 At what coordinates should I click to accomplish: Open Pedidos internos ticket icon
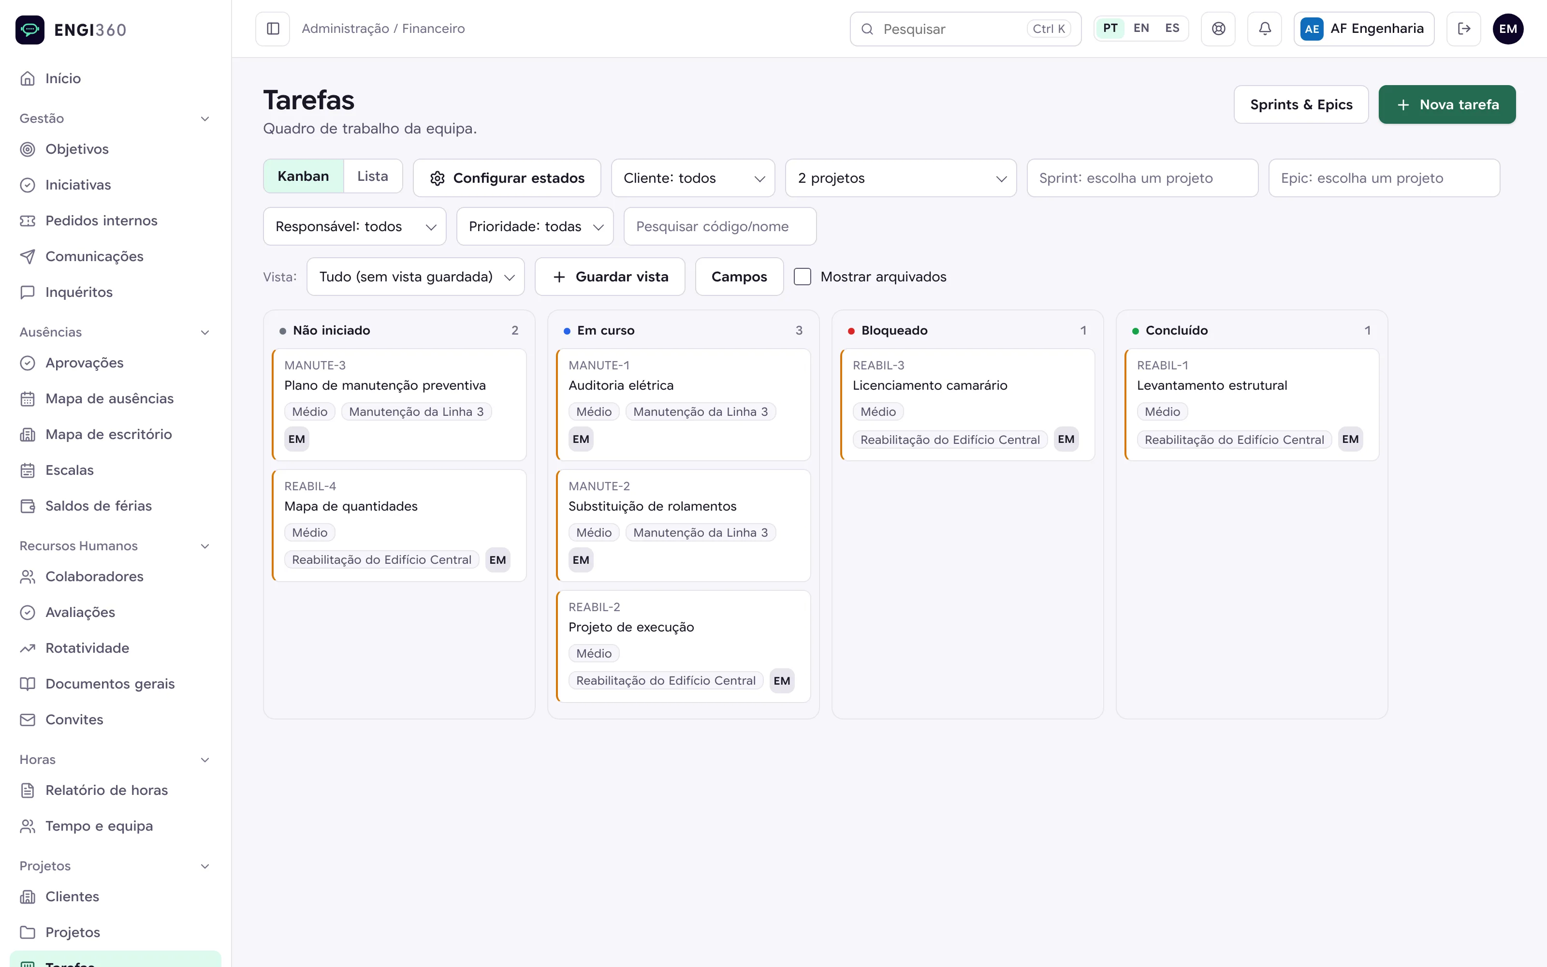(x=28, y=220)
